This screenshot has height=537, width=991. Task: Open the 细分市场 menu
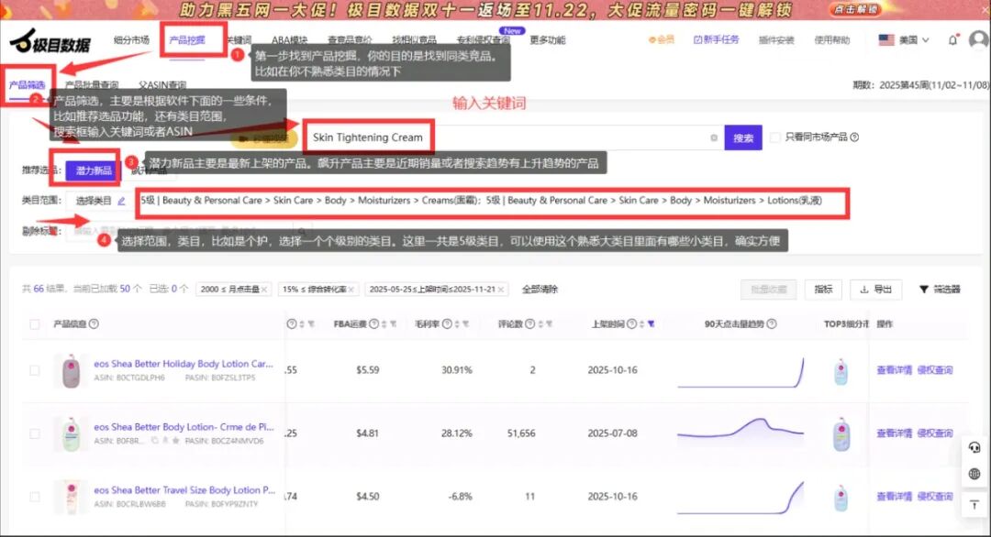pos(131,39)
